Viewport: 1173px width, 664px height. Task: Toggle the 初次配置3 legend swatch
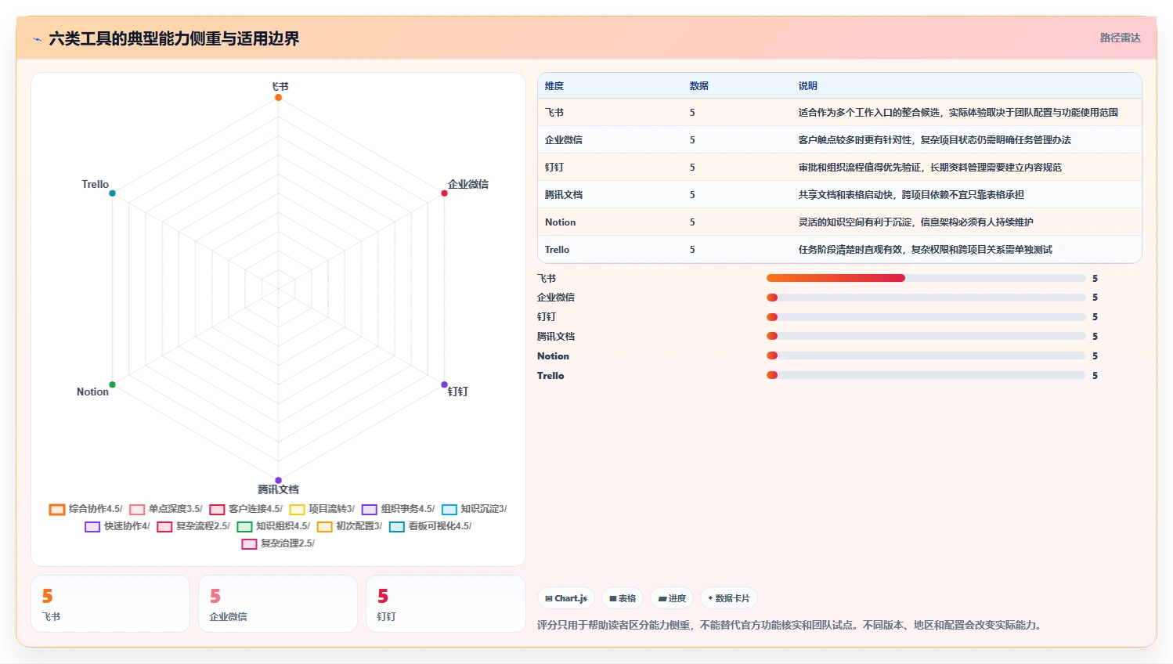(x=324, y=527)
